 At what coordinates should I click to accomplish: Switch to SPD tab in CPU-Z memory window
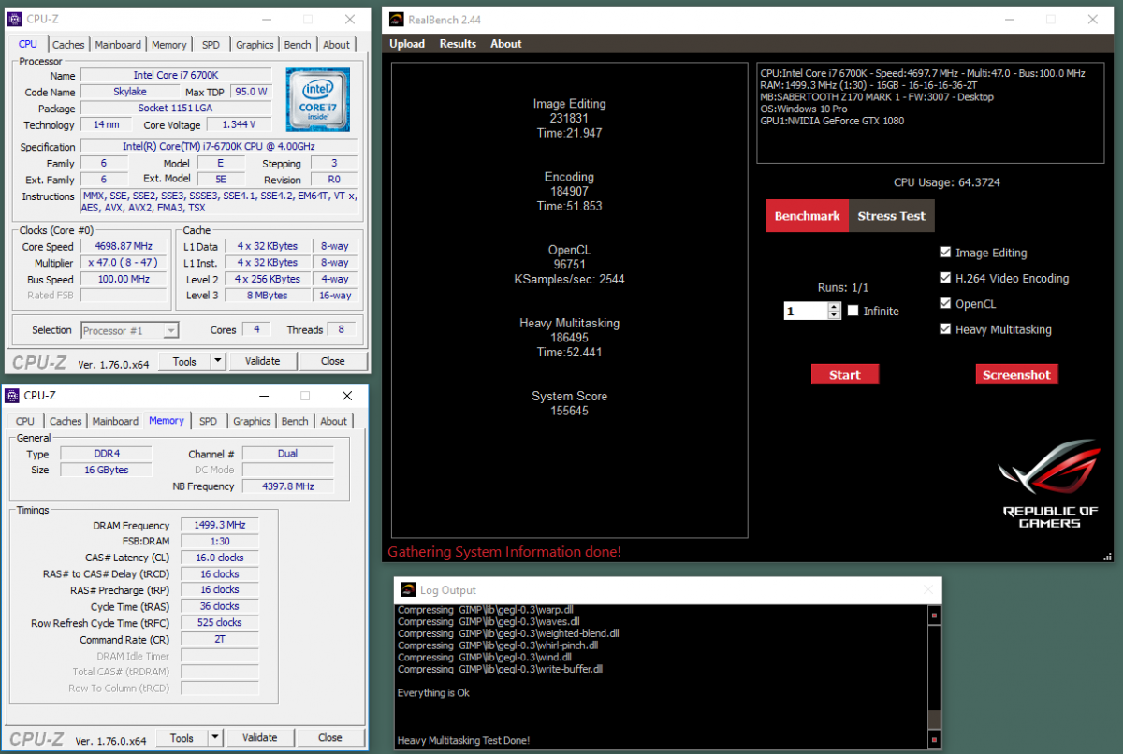[x=209, y=422]
